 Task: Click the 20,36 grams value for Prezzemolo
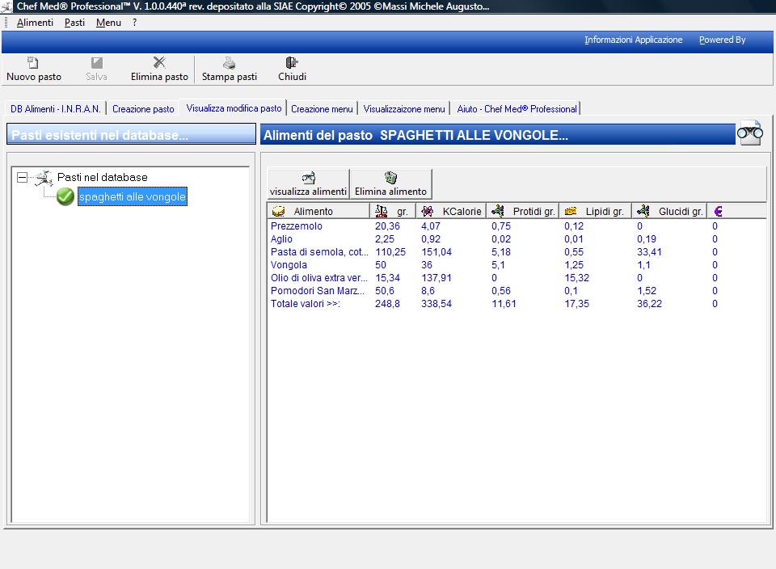(387, 226)
